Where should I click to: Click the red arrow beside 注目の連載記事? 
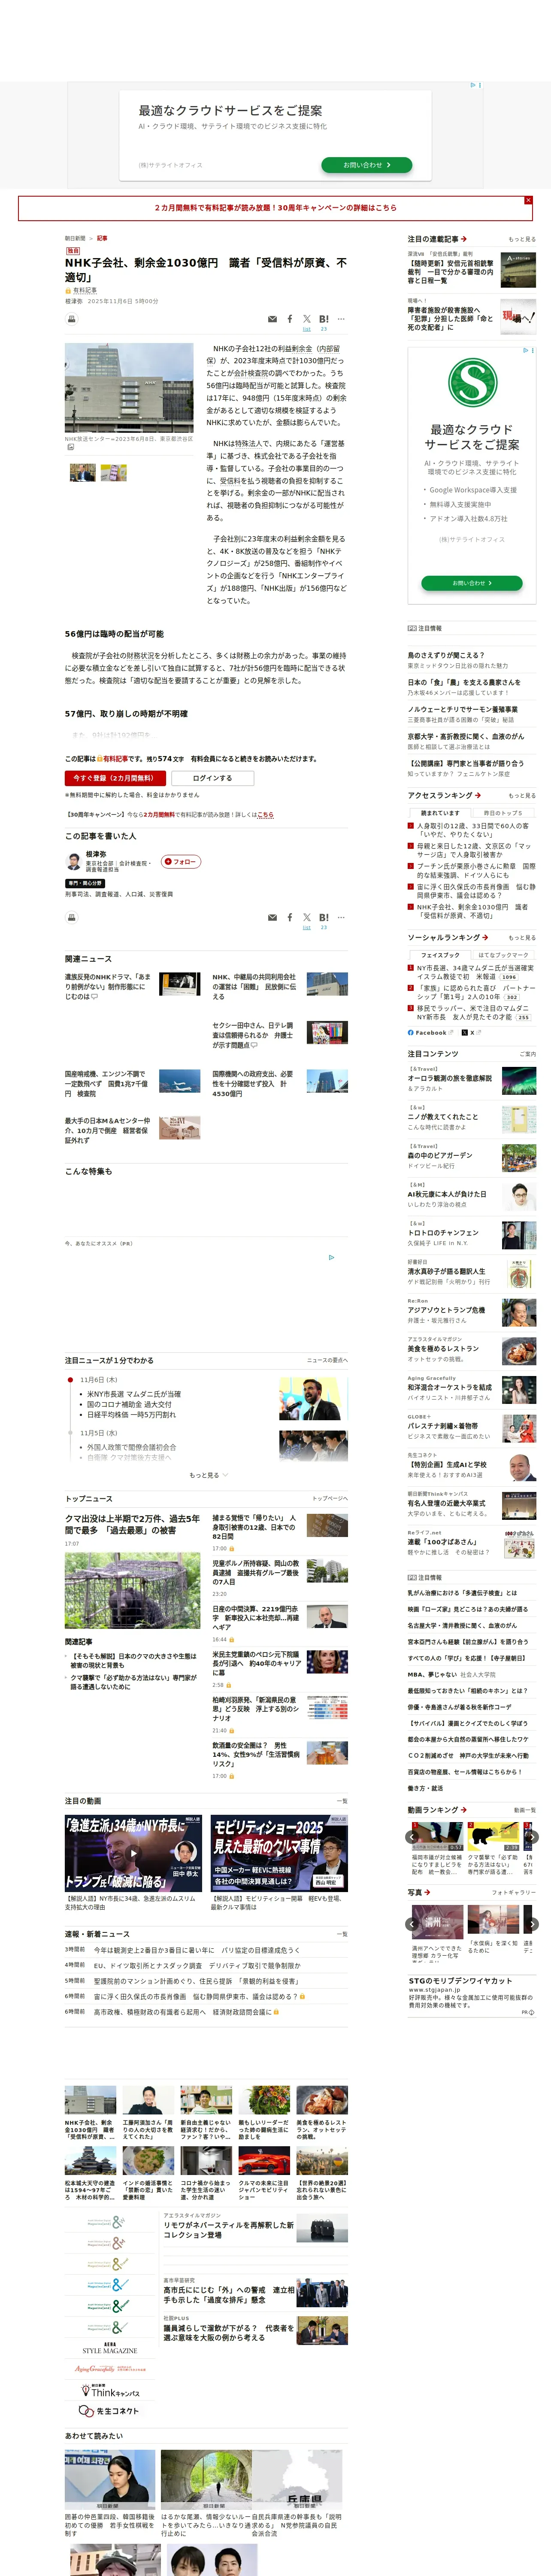(x=464, y=239)
